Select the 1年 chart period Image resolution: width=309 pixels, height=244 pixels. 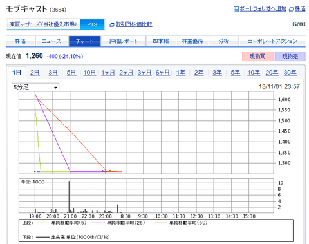pos(181,73)
